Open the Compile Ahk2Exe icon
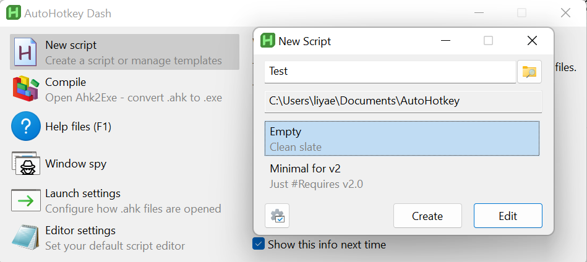The height and width of the screenshot is (262, 587). (x=26, y=89)
